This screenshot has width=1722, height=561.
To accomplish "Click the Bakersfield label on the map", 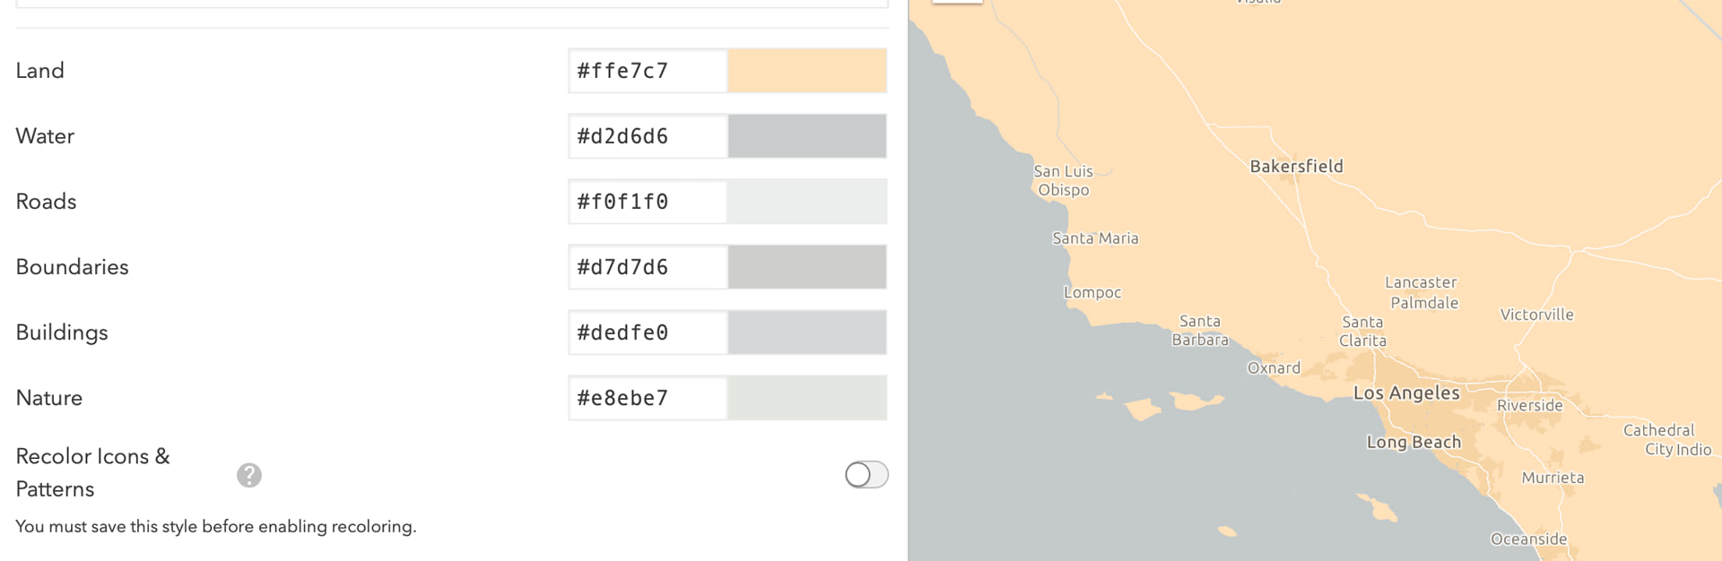I will coord(1296,166).
